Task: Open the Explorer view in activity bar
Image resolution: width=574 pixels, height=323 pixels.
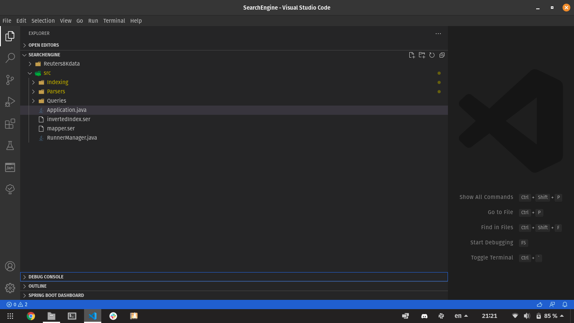Action: pos(10,36)
